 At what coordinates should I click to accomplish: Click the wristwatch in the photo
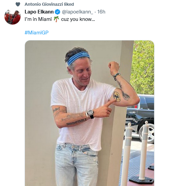[x=90, y=113]
